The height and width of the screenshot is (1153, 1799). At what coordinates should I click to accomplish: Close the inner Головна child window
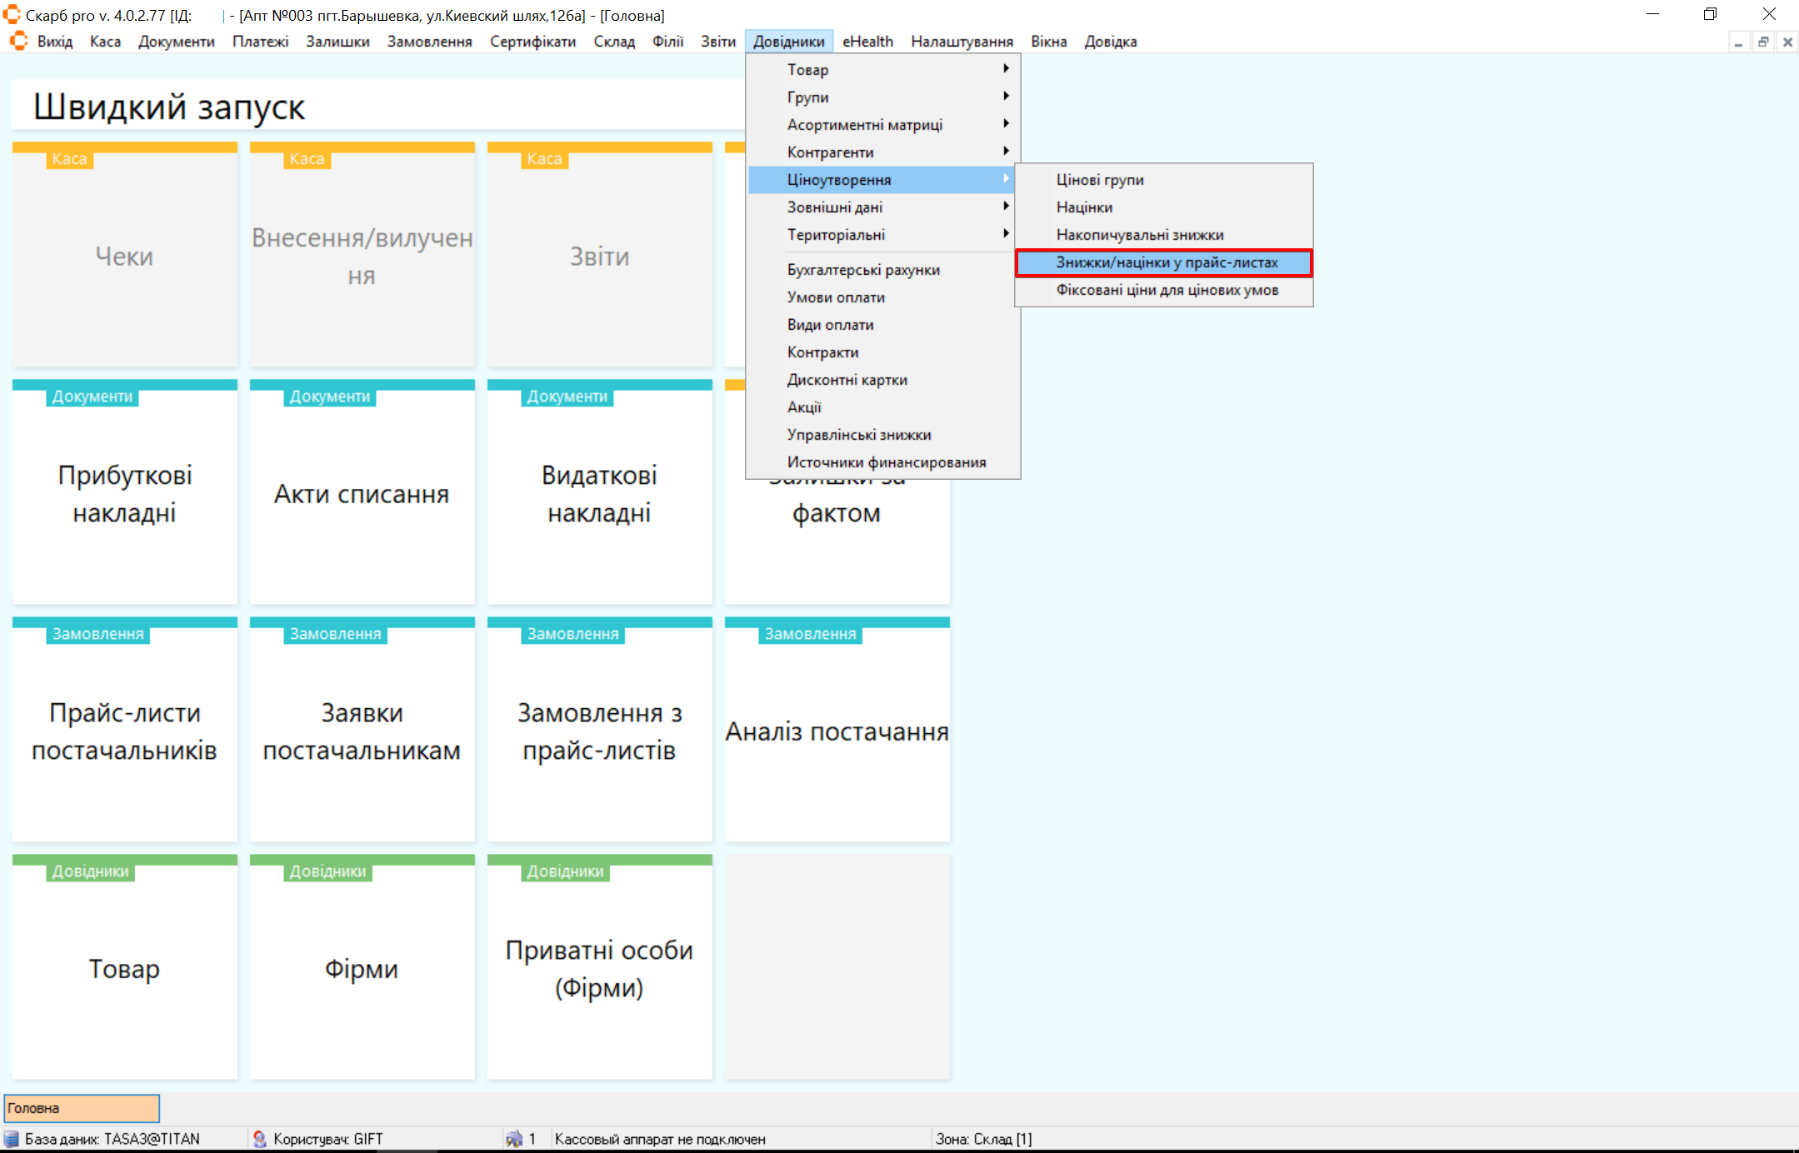tap(1787, 42)
